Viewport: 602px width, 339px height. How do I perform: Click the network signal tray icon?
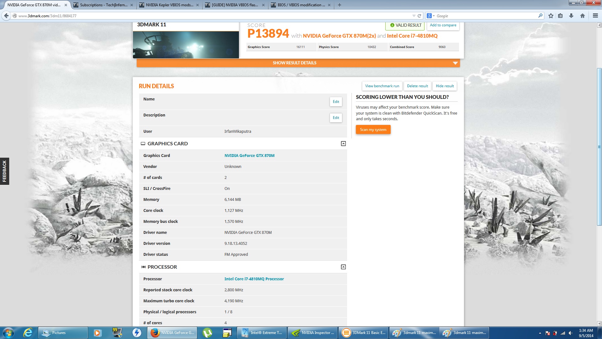tap(563, 333)
